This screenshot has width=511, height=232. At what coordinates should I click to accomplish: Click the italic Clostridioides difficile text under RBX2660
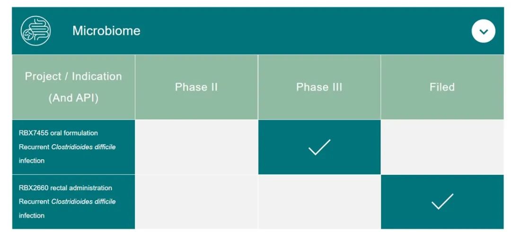pyautogui.click(x=83, y=202)
